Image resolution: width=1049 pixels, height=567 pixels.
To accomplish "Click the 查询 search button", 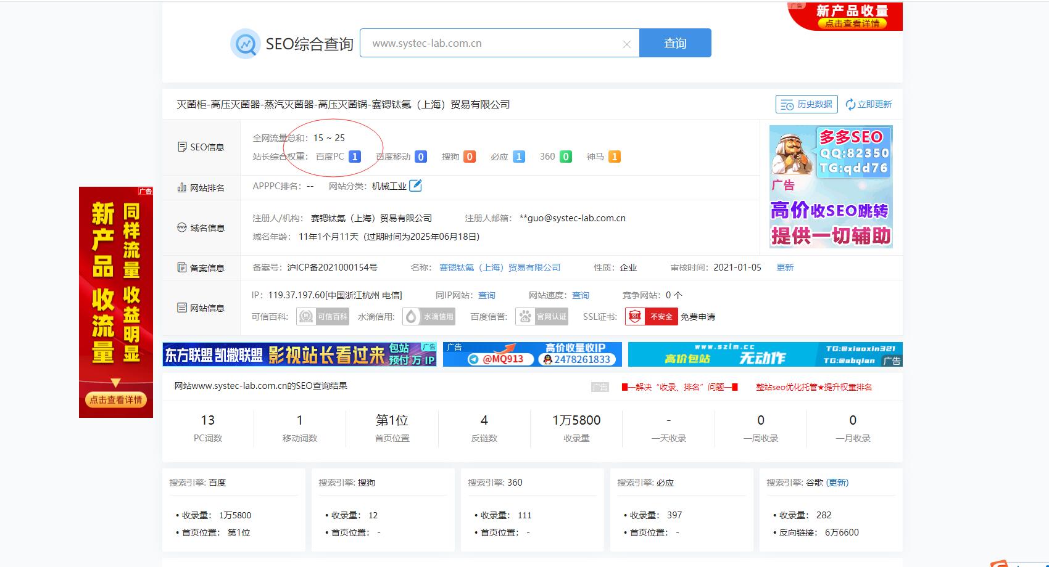I will tap(675, 43).
